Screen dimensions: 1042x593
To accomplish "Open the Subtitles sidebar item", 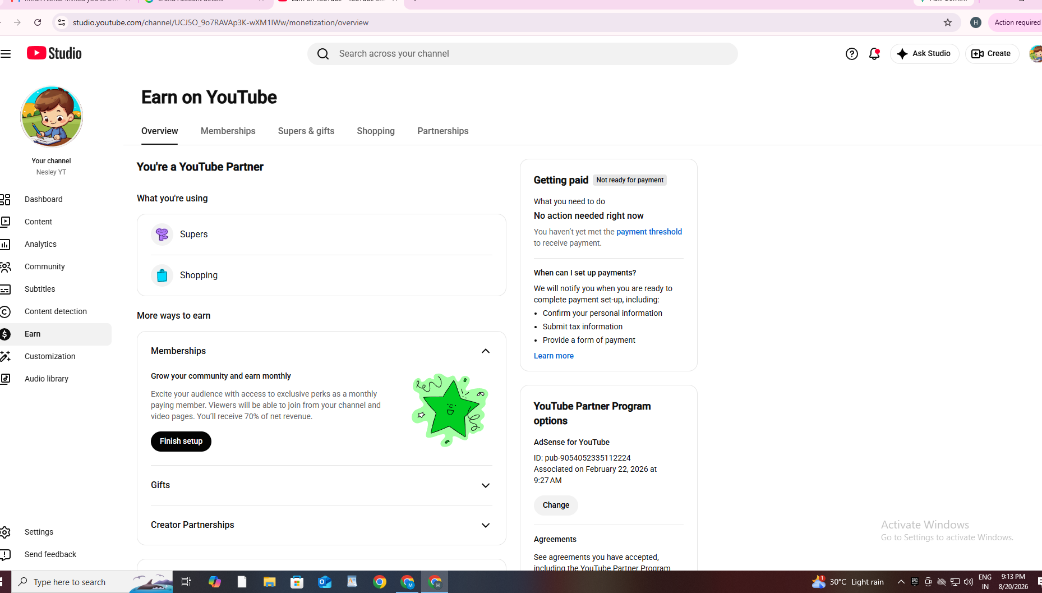I will (55, 289).
